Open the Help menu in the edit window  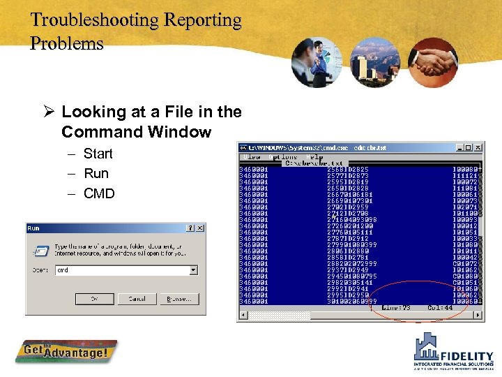point(314,157)
